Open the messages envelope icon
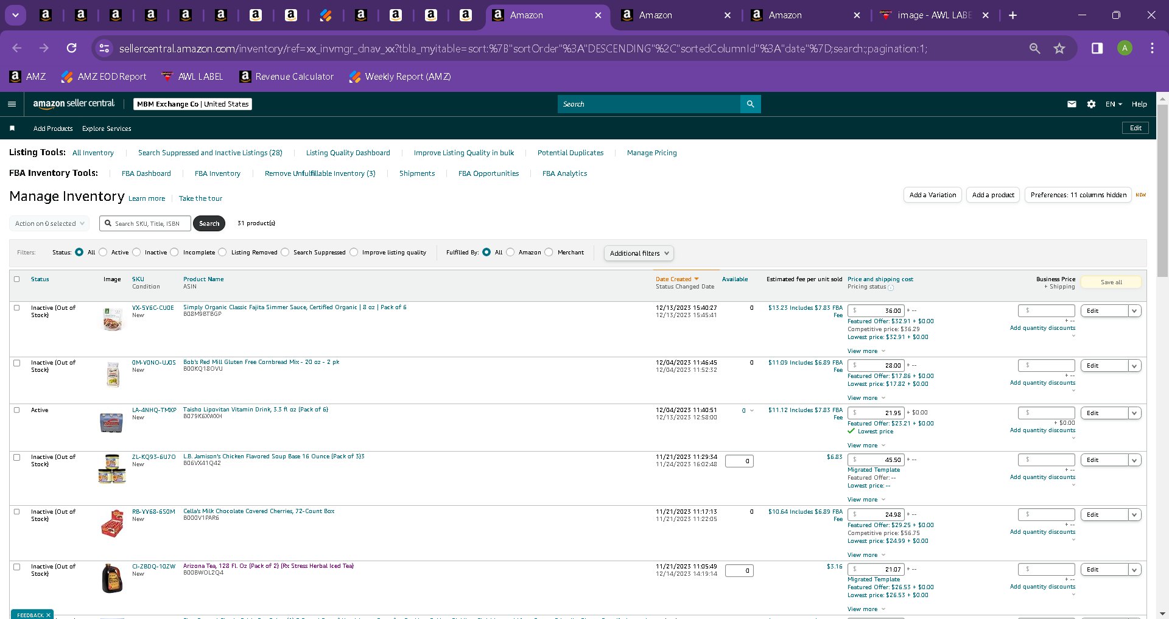The height and width of the screenshot is (619, 1169). [1072, 104]
